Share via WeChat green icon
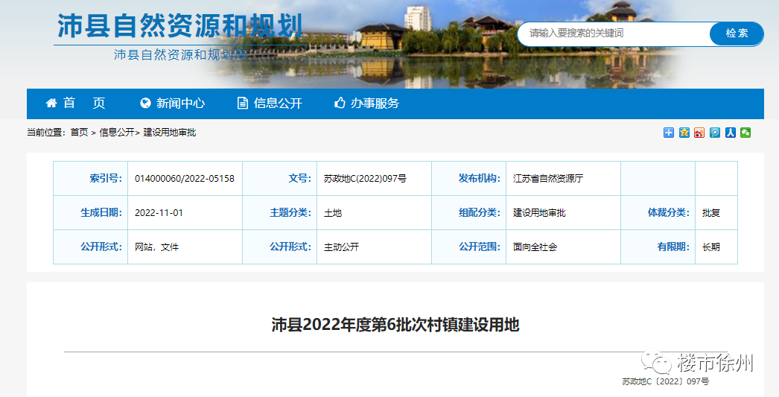The image size is (779, 397). pyautogui.click(x=745, y=133)
